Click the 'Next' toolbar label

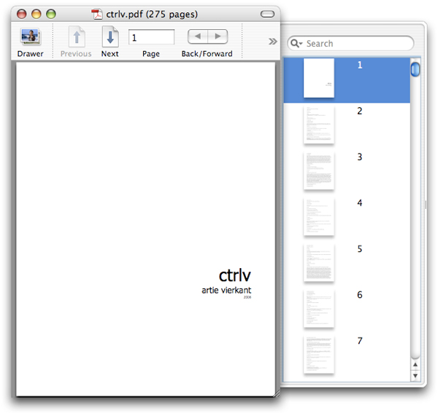[x=109, y=53]
